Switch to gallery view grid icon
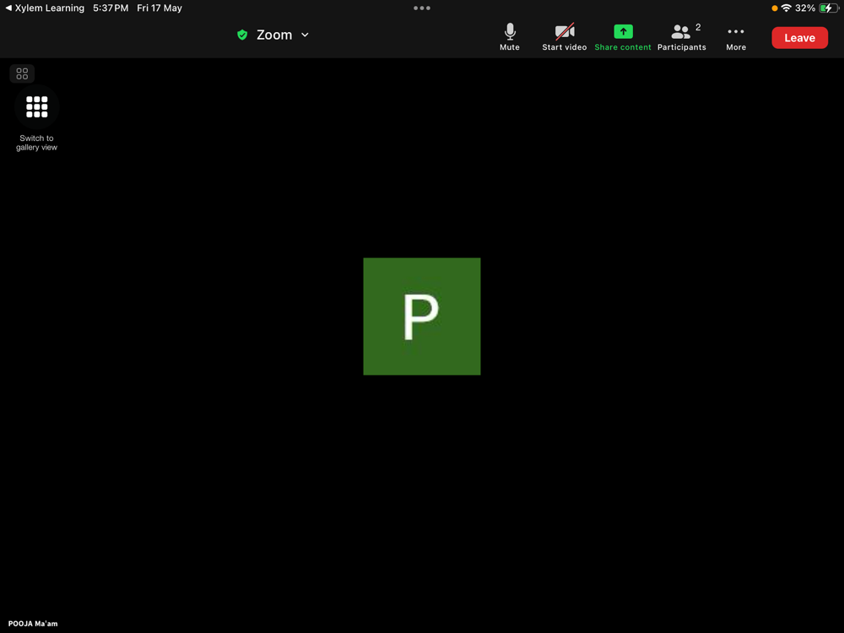Screen dimensions: 844x633 [x=36, y=106]
